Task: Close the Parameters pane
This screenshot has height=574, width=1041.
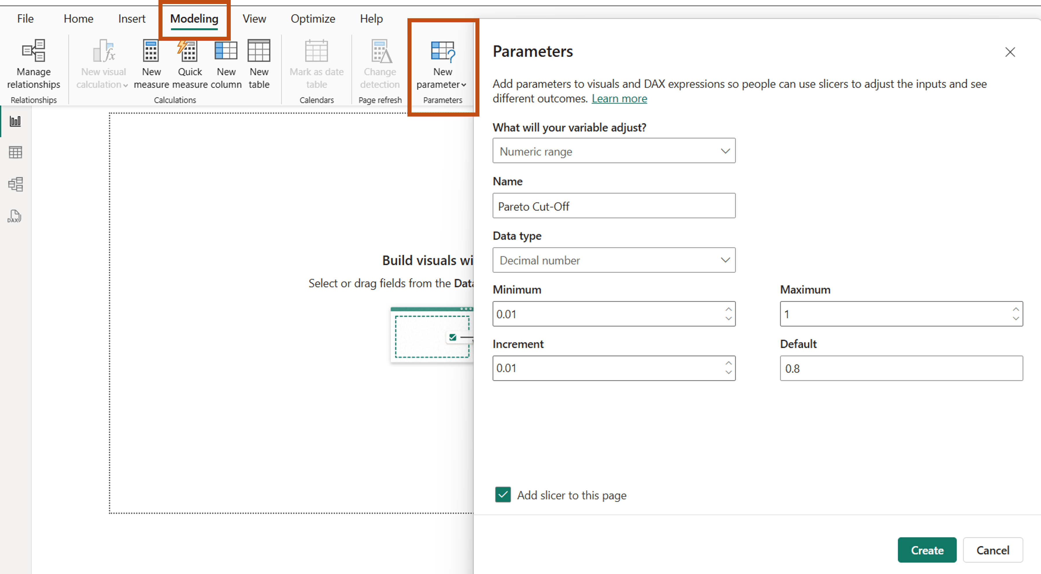Action: 1010,52
